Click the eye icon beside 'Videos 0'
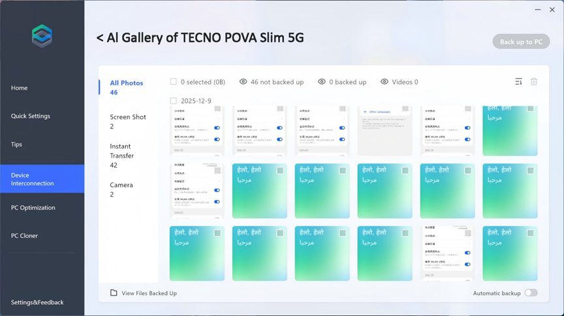The height and width of the screenshot is (316, 564). [384, 82]
